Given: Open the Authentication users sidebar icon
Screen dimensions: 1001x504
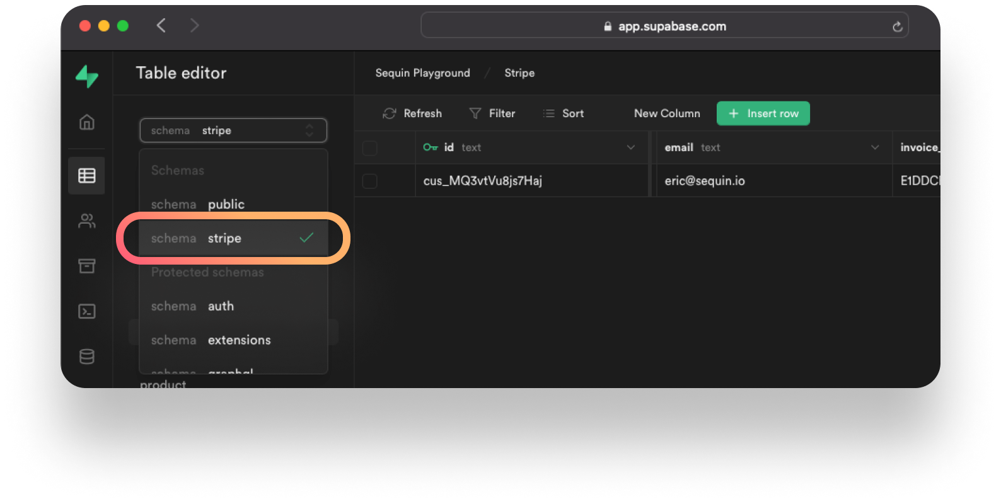Looking at the screenshot, I should pyautogui.click(x=87, y=220).
